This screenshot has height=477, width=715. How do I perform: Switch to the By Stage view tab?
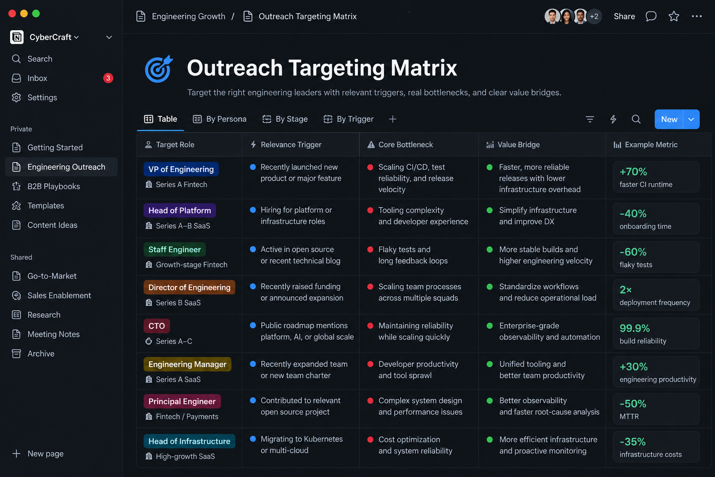click(285, 119)
